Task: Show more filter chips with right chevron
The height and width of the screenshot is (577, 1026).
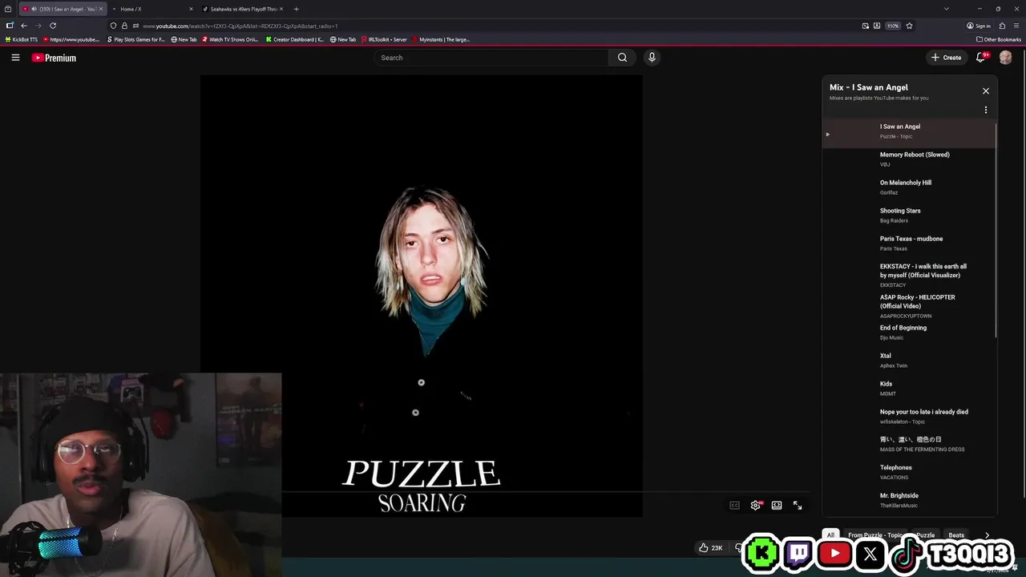Action: pyautogui.click(x=987, y=535)
